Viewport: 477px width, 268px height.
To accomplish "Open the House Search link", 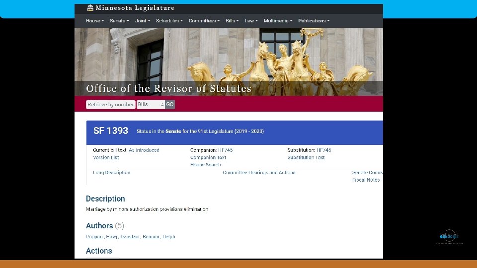I will [x=205, y=165].
